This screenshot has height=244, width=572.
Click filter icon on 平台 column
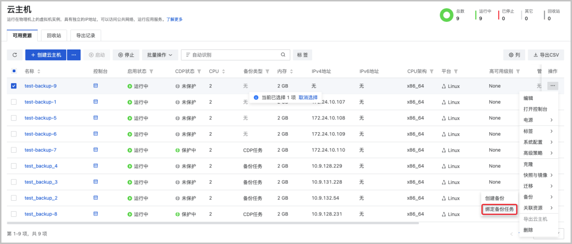click(456, 71)
